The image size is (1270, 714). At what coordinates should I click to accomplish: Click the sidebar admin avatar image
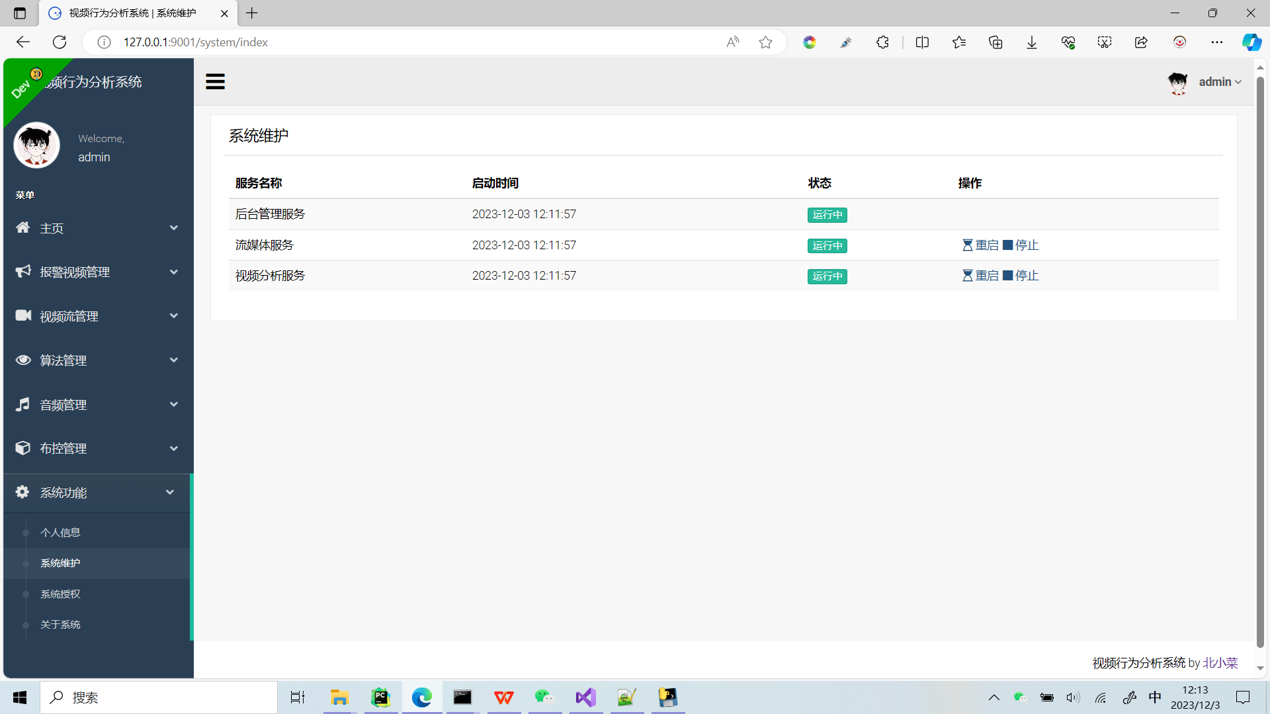[x=36, y=145]
